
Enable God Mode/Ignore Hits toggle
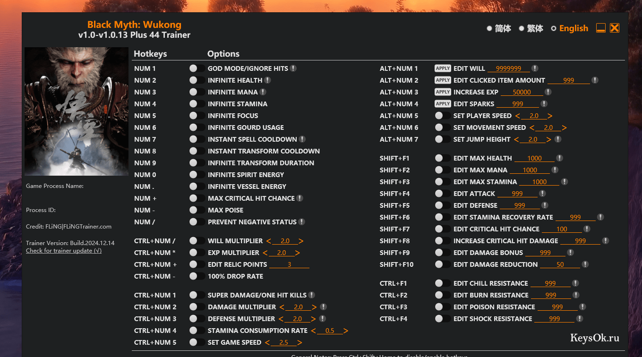197,68
